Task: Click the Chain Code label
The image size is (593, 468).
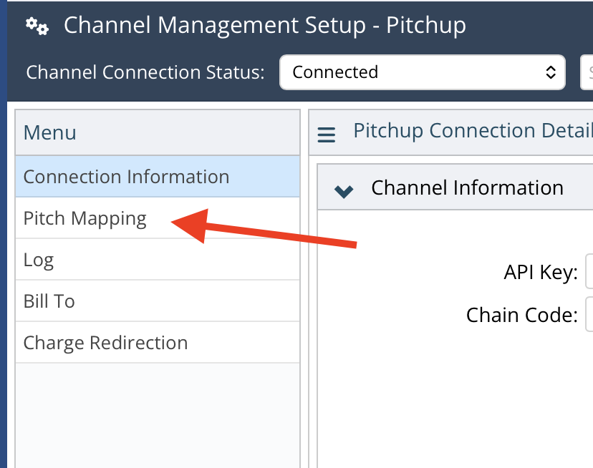Action: tap(522, 315)
